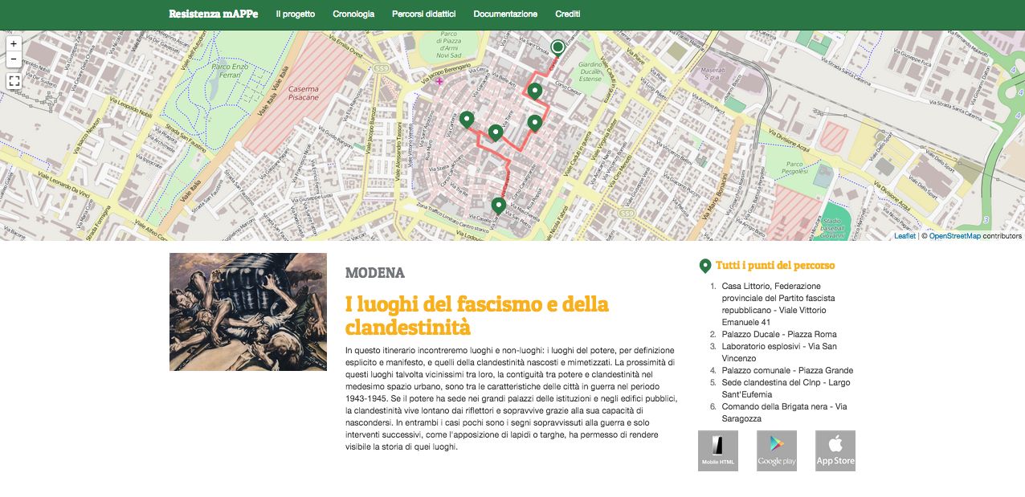Click the green pin beside 'Tutti i punti del percorso'
Image resolution: width=1025 pixels, height=497 pixels.
(705, 266)
